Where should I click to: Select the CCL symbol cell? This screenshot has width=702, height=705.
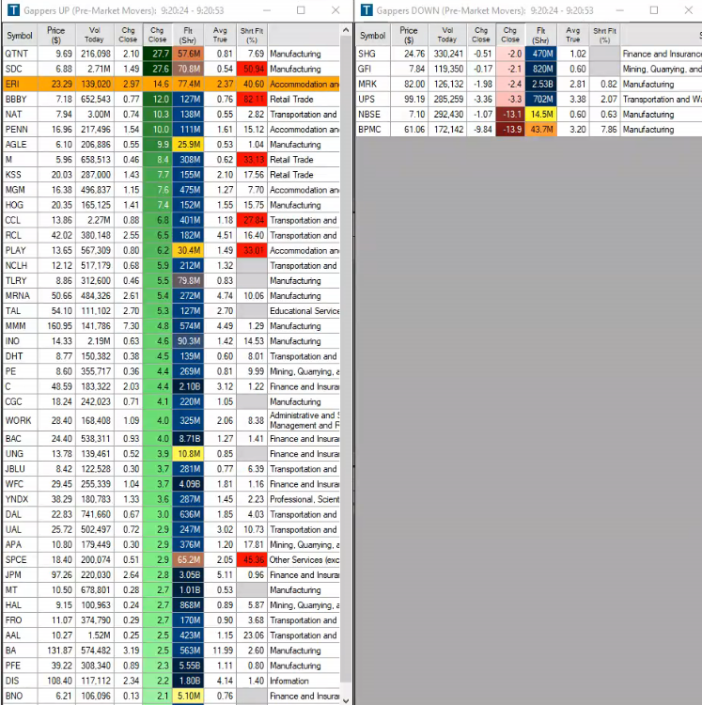(20, 220)
